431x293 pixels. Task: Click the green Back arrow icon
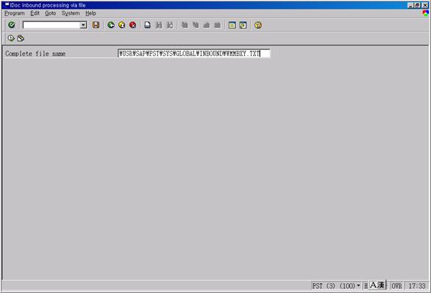(x=111, y=25)
